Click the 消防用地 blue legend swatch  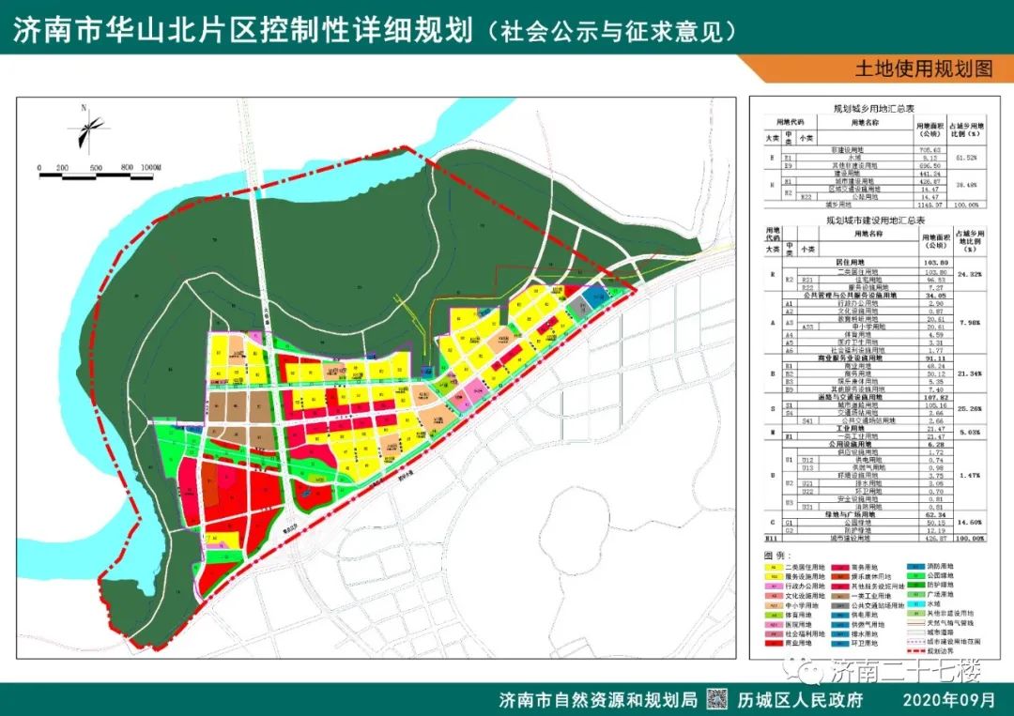[x=917, y=568]
